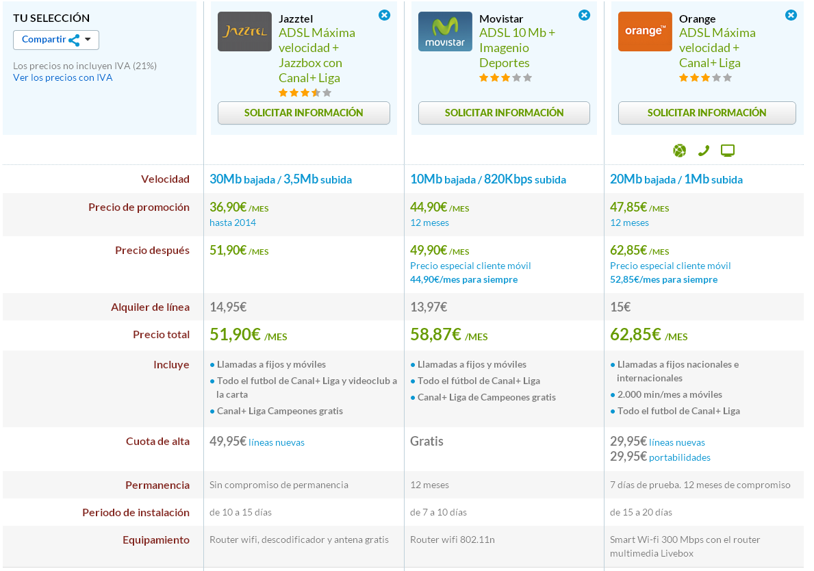
Task: Open the Compartir share dropdown
Action: pyautogui.click(x=56, y=40)
